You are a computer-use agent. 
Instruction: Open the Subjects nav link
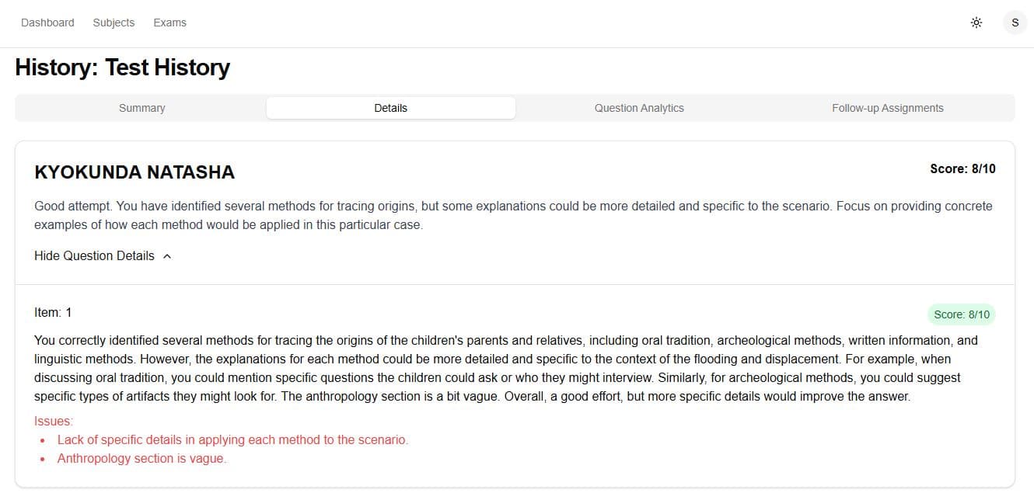[114, 23]
